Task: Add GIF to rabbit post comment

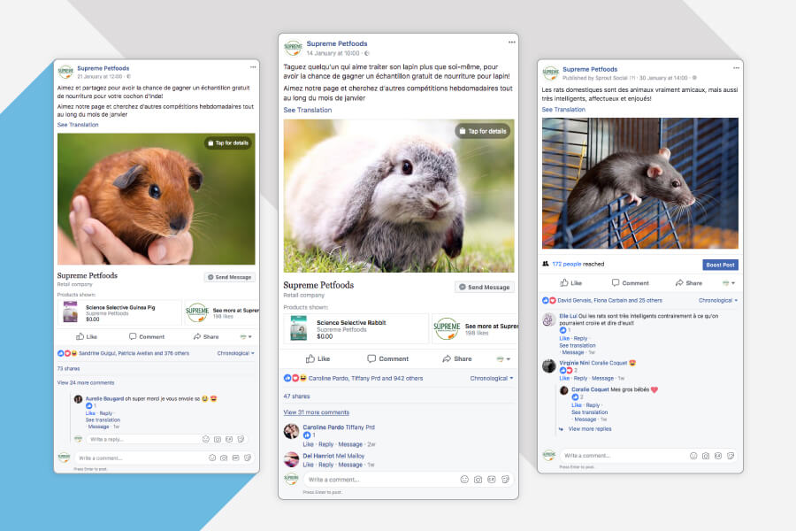Action: [492, 479]
